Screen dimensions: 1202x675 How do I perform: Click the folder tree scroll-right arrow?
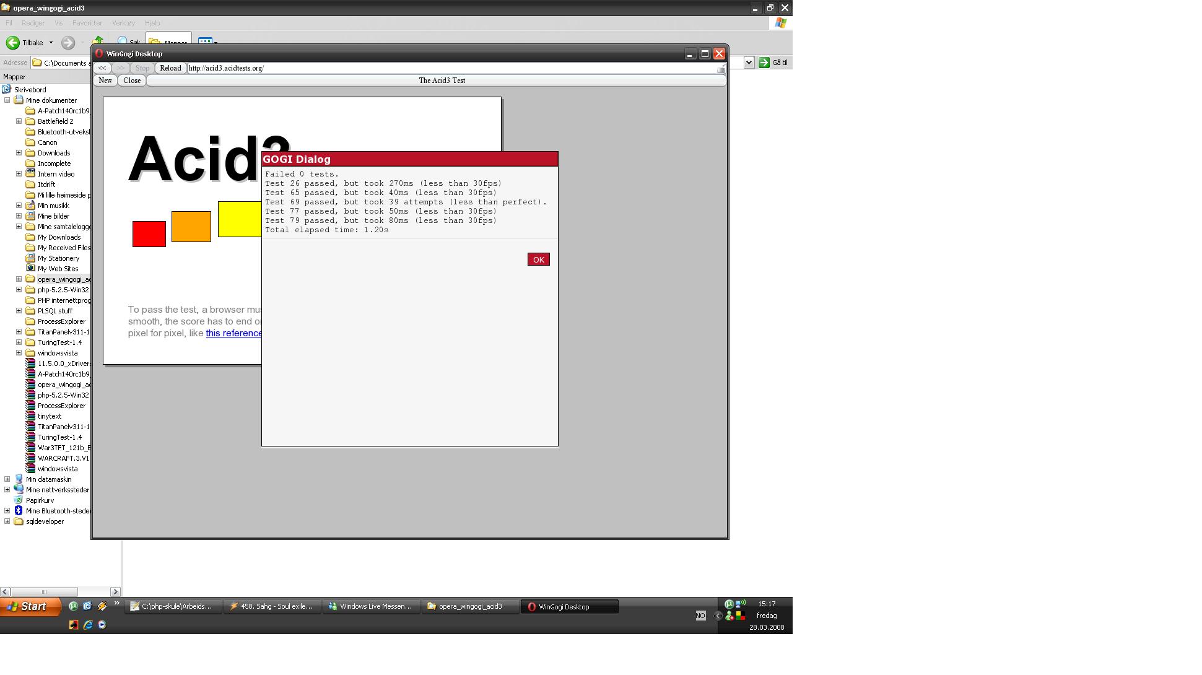tap(115, 592)
